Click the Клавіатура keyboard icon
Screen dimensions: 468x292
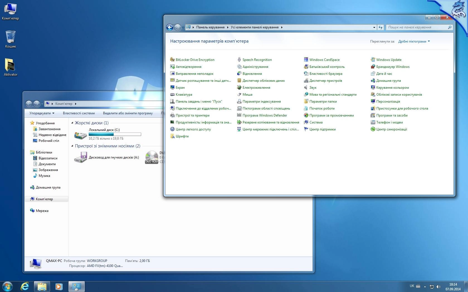(x=172, y=94)
